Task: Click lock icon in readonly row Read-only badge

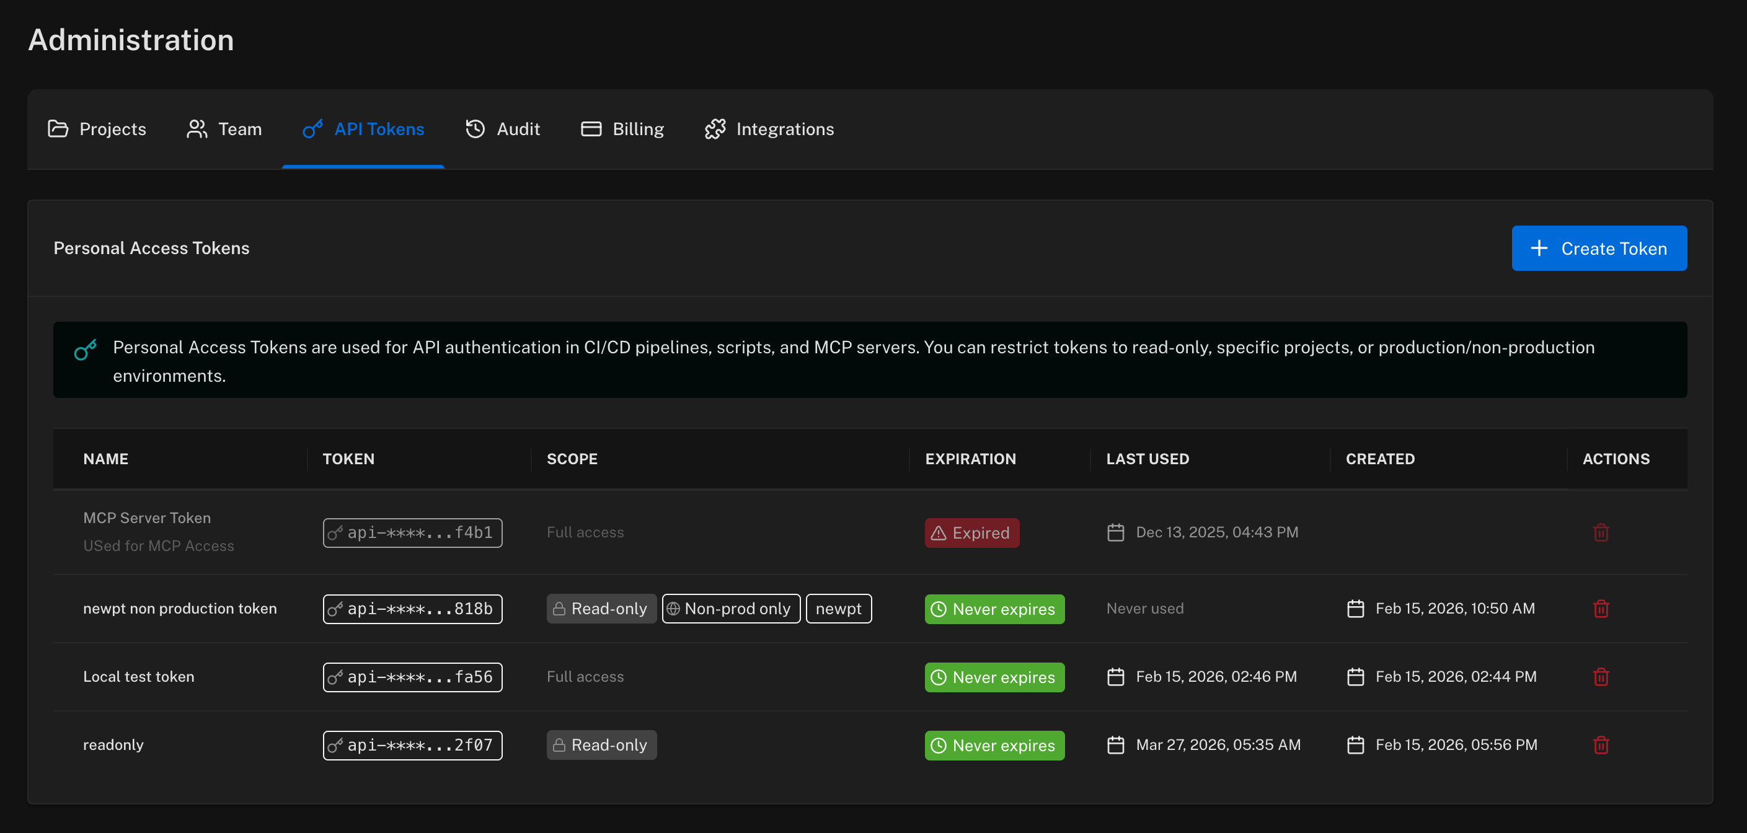Action: pyautogui.click(x=558, y=745)
